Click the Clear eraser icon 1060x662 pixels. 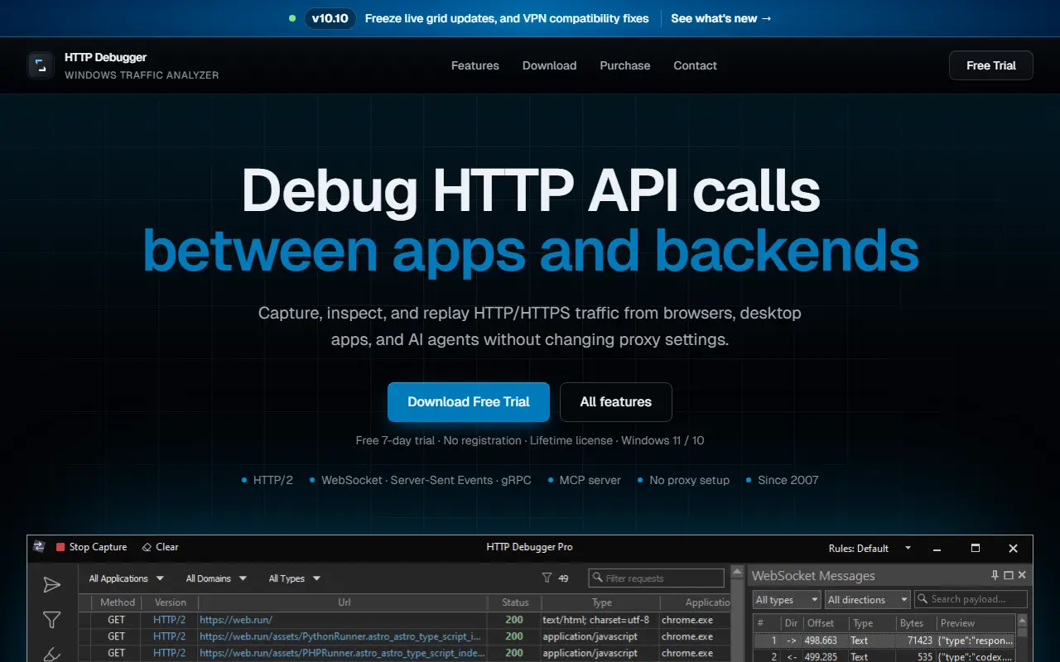click(x=147, y=547)
